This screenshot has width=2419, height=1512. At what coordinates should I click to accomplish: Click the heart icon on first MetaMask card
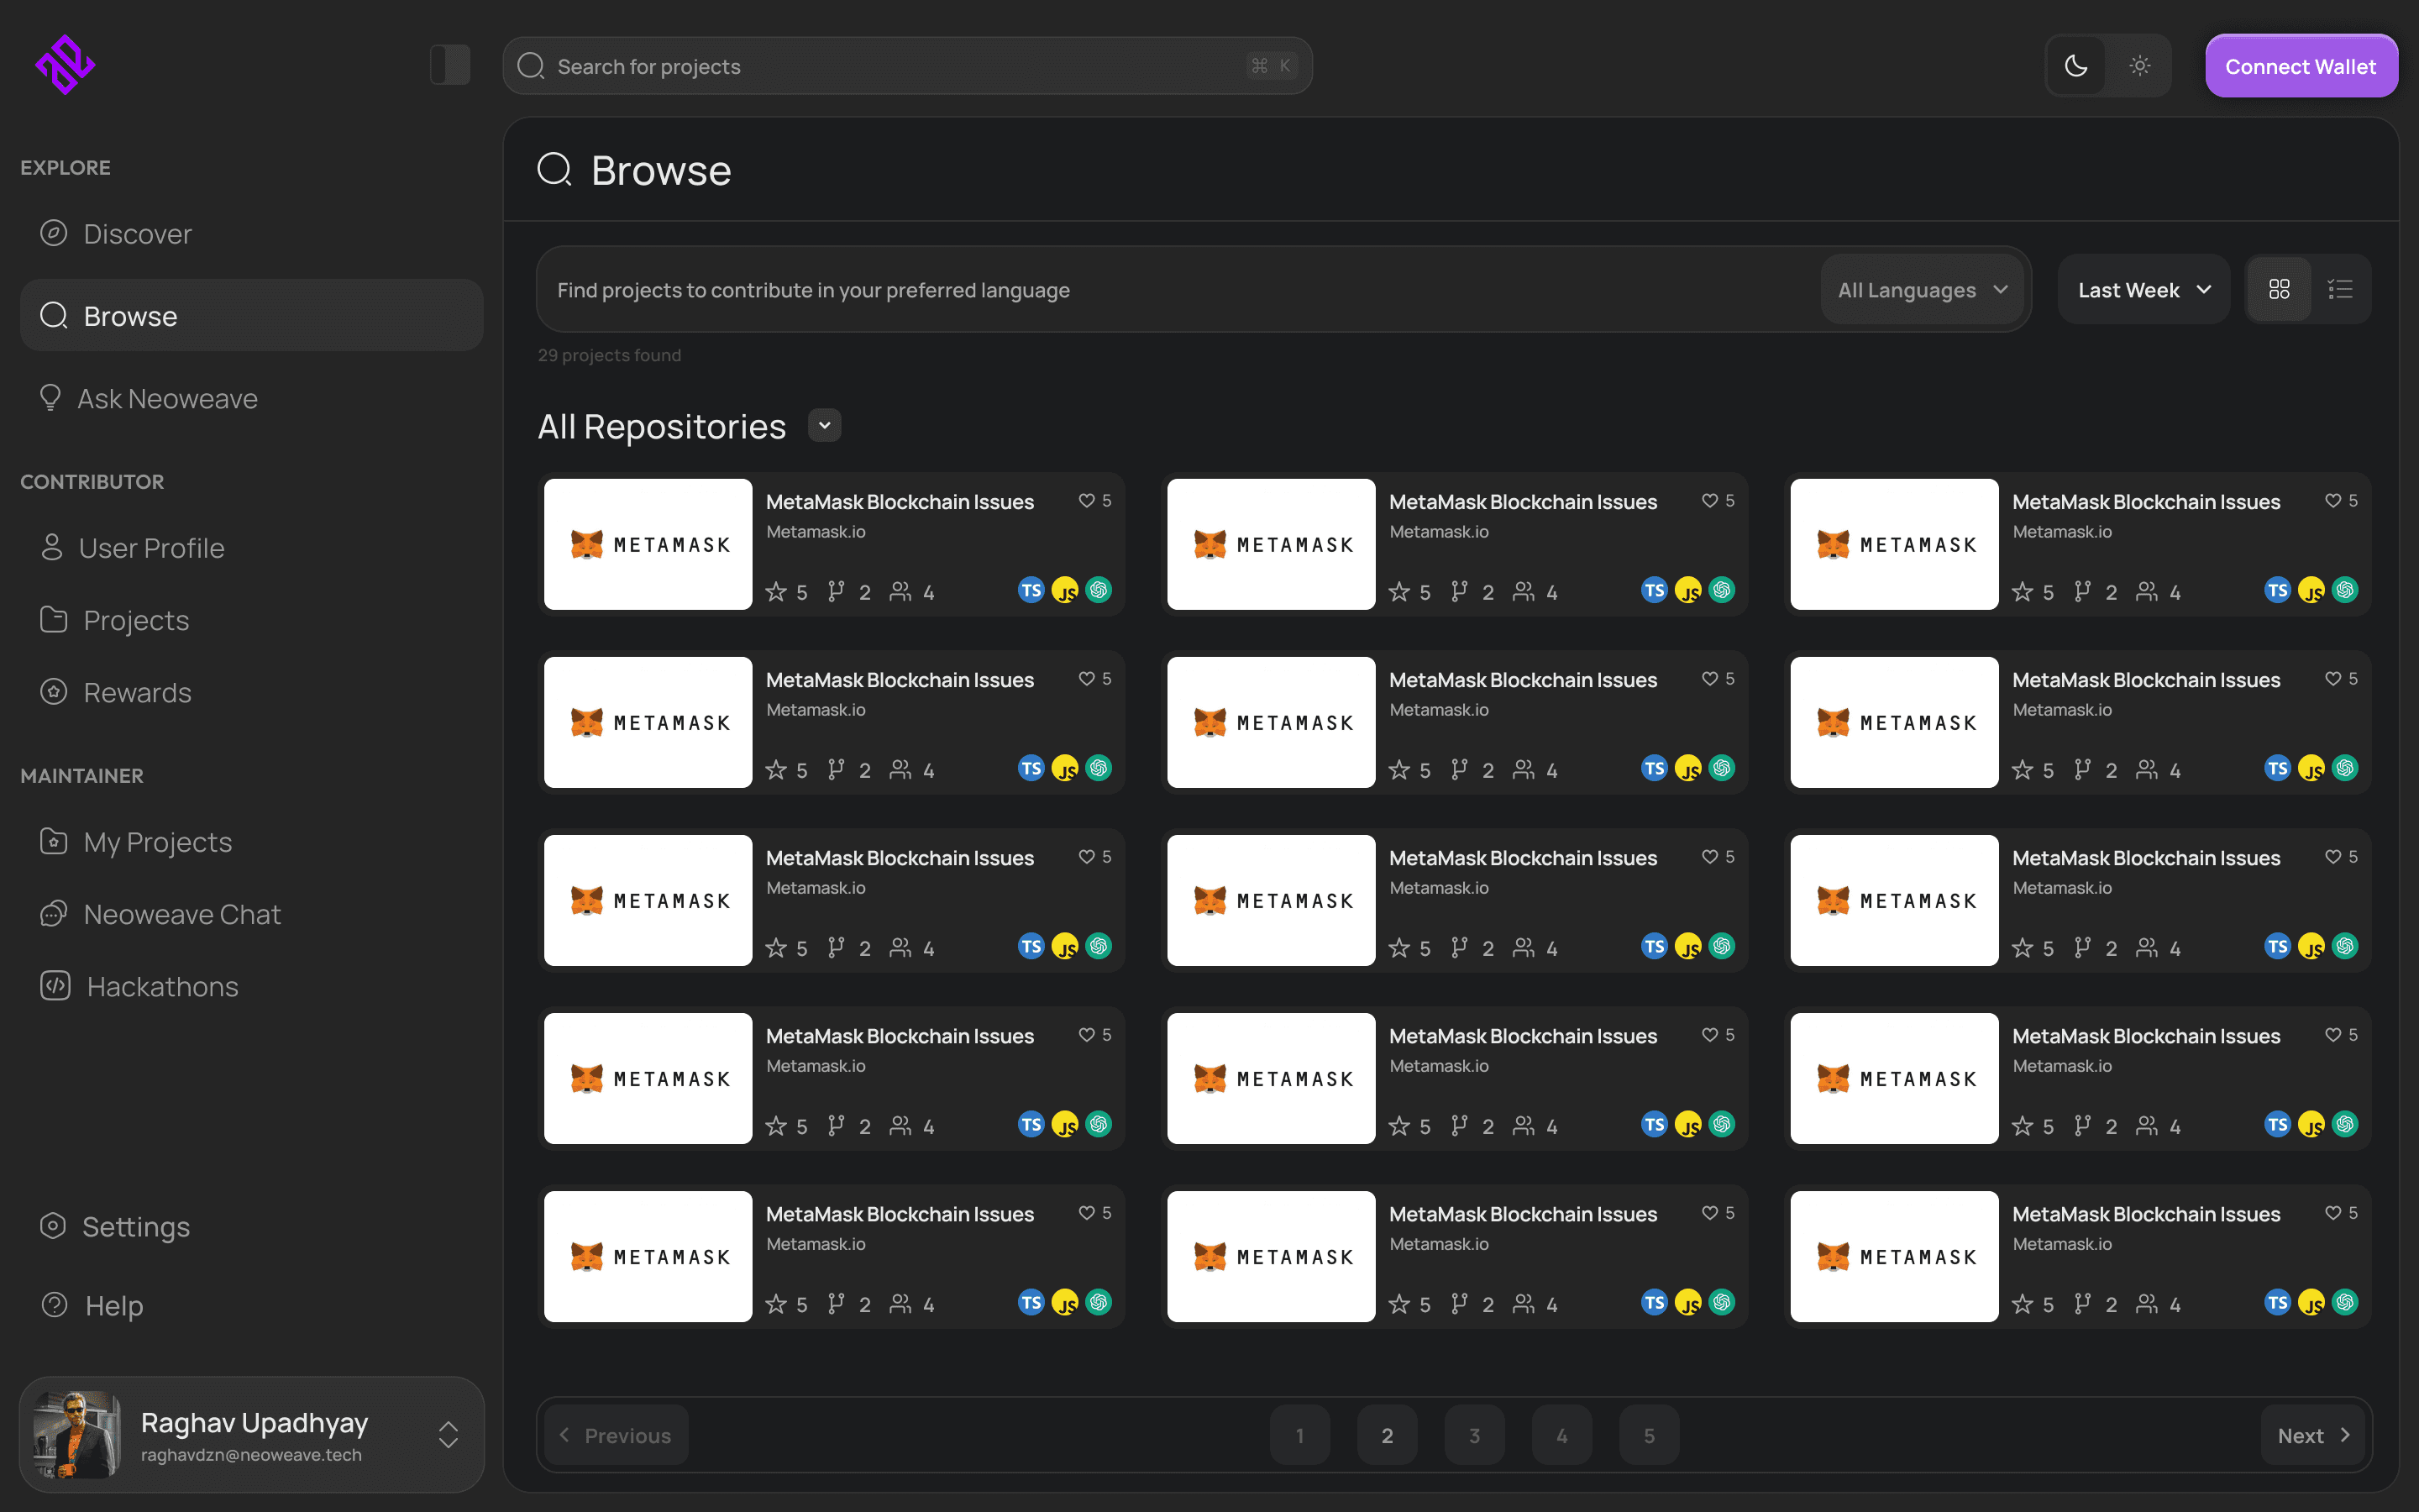click(1087, 500)
